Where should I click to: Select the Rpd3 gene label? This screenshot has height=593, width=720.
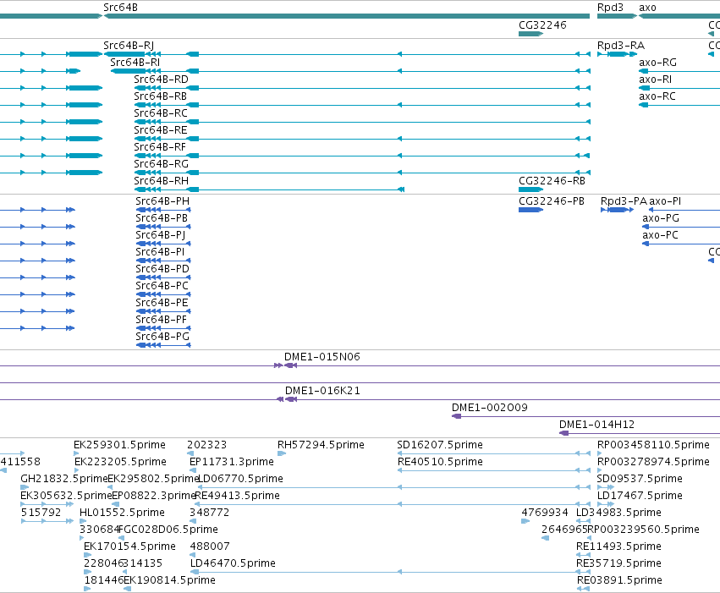(x=610, y=8)
